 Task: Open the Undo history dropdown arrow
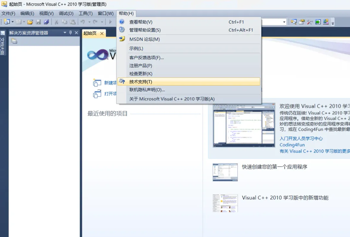click(x=89, y=22)
